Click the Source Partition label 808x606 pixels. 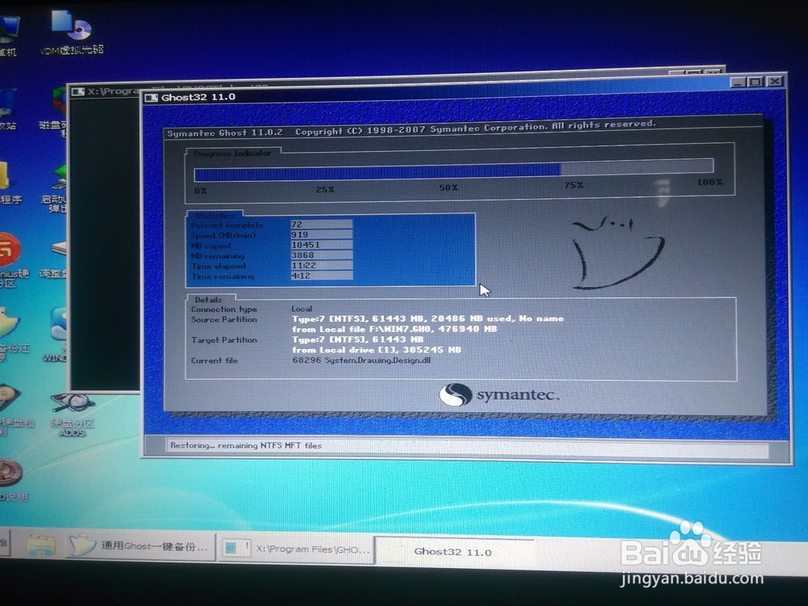click(x=224, y=319)
